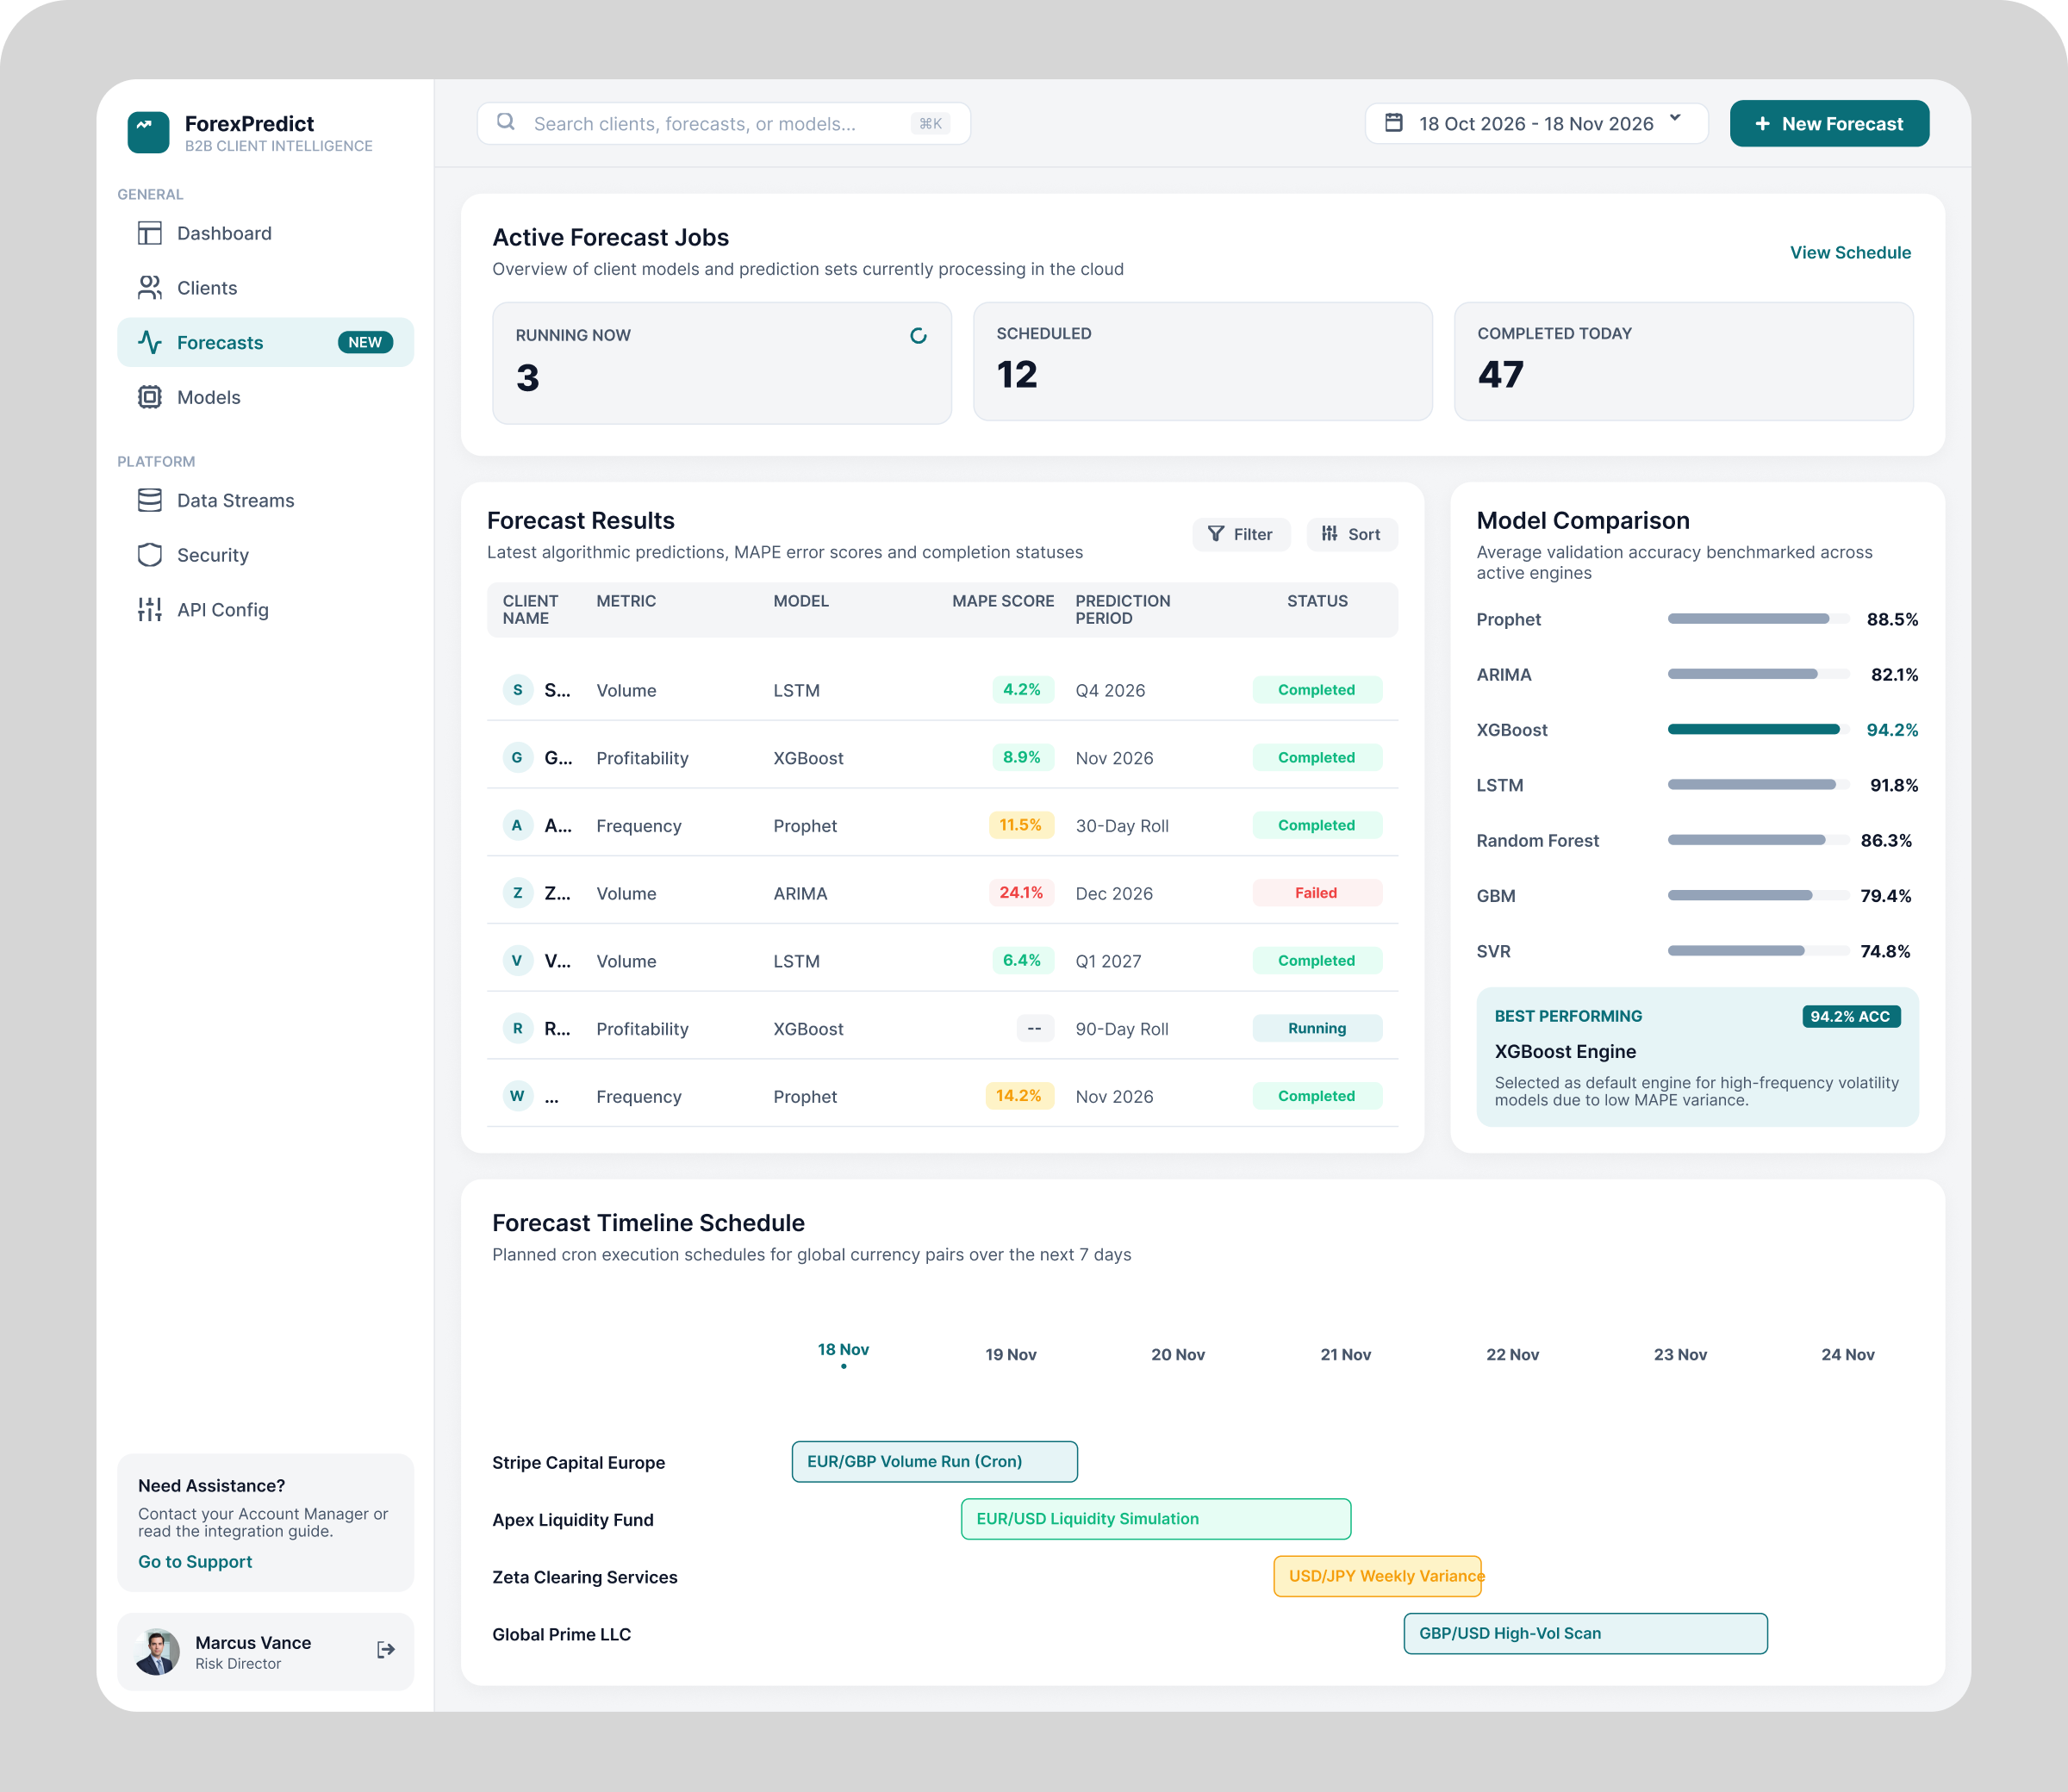
Task: Click the Failed status badge
Action: (1316, 893)
